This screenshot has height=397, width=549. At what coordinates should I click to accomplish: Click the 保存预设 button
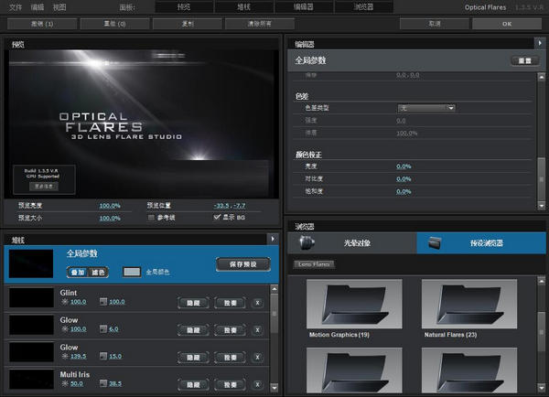coord(242,264)
